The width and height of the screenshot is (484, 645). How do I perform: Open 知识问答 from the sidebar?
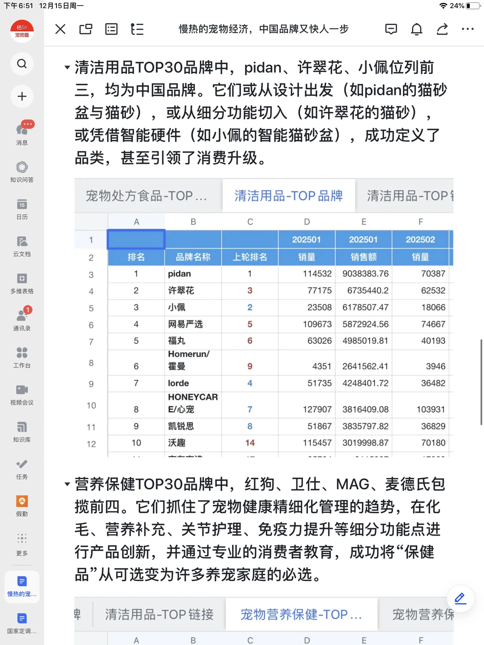pyautogui.click(x=22, y=171)
